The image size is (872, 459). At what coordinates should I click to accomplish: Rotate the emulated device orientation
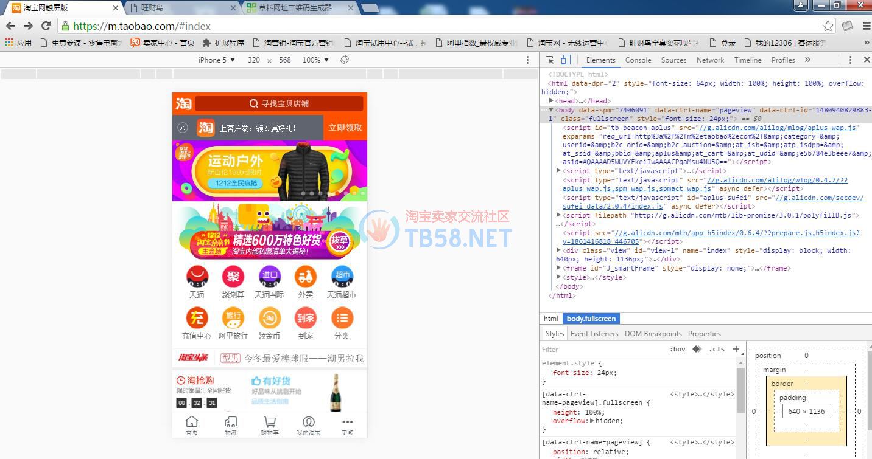click(345, 60)
